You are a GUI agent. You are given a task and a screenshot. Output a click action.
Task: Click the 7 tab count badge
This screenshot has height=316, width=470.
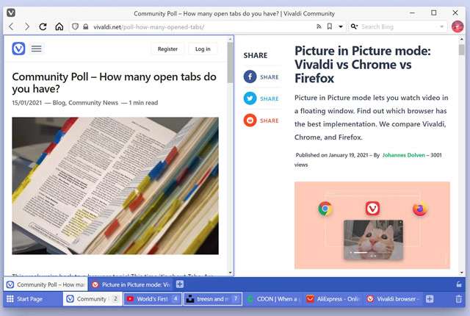[x=236, y=298]
